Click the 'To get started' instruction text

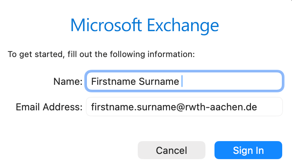[101, 54]
